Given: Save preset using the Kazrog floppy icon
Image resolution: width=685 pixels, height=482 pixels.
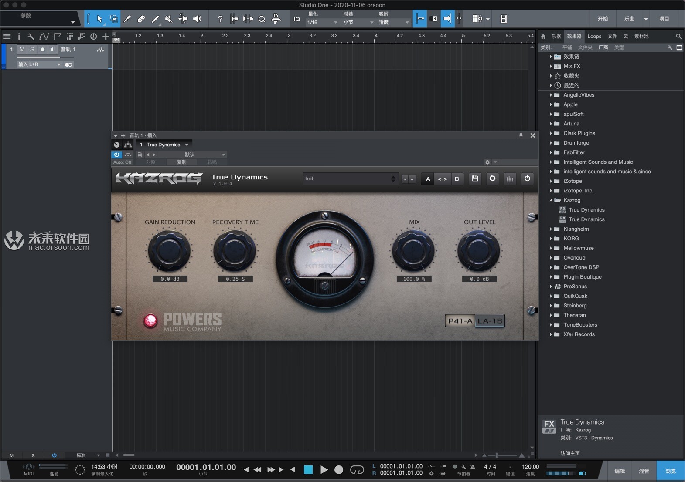Looking at the screenshot, I should pos(475,179).
